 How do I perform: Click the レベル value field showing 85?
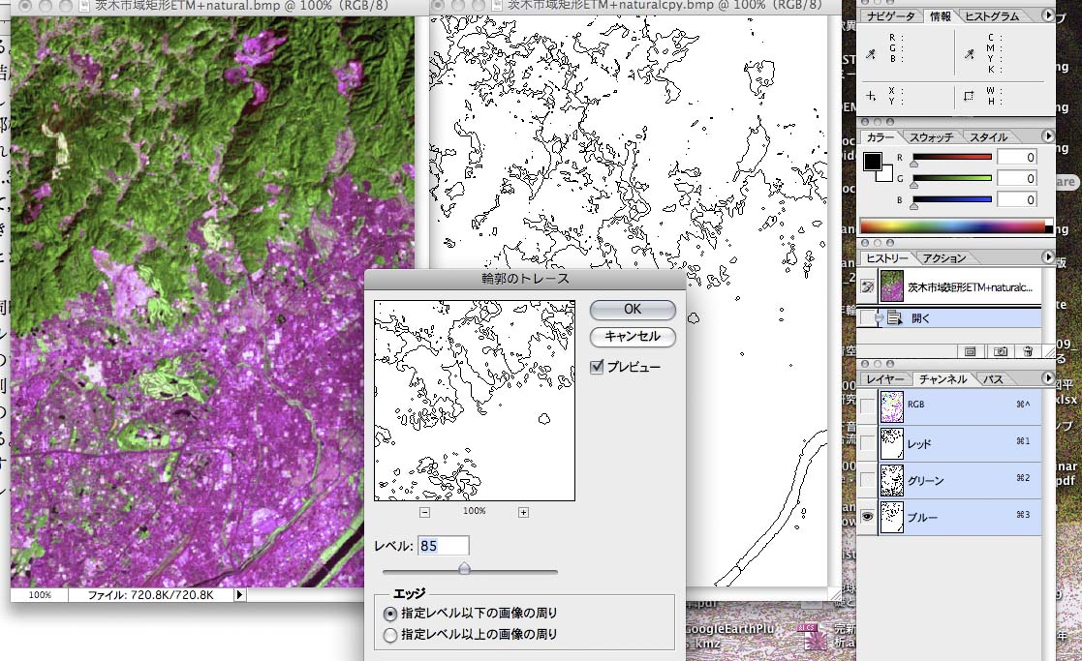(x=443, y=546)
